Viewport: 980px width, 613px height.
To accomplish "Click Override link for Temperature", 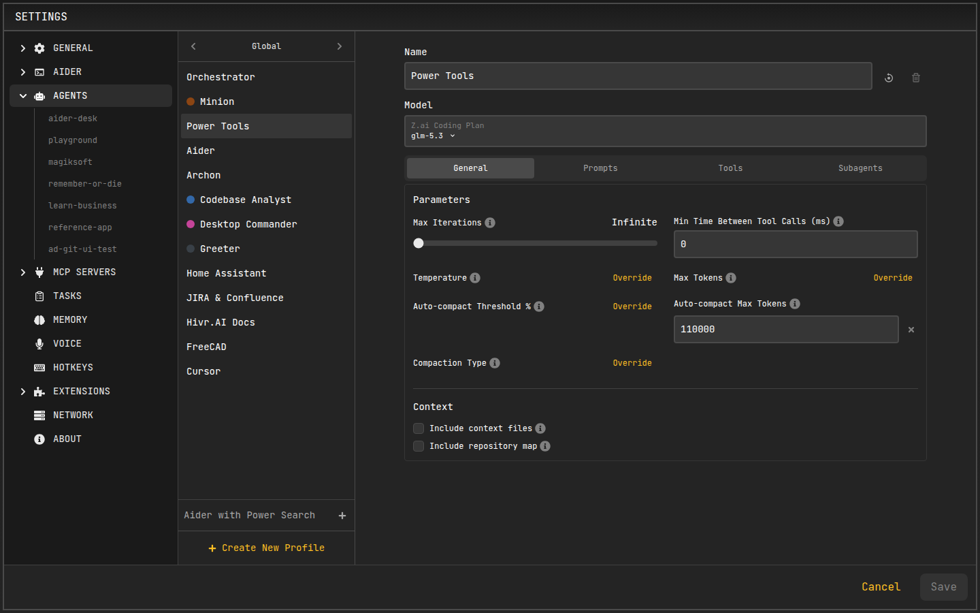I will click(x=632, y=278).
